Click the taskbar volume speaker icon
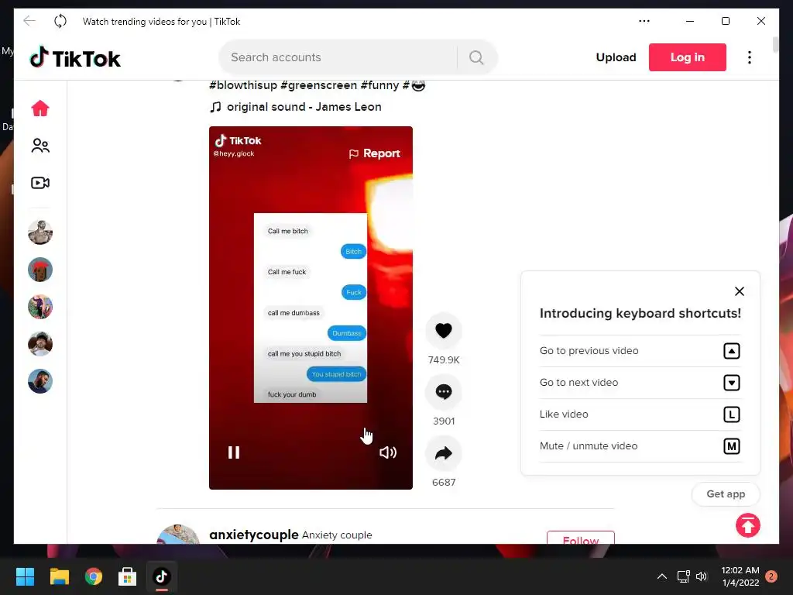The height and width of the screenshot is (595, 793). coord(702,576)
